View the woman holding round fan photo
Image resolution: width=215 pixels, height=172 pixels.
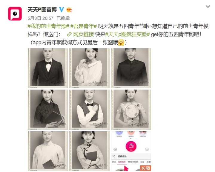point(131,110)
